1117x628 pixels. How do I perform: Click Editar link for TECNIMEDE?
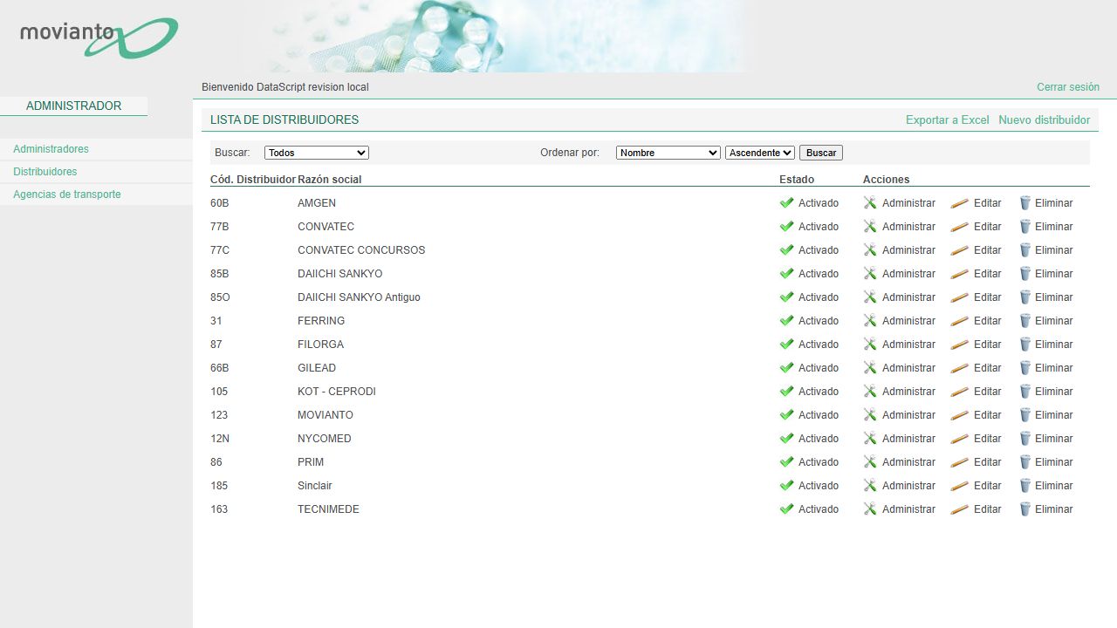[988, 509]
